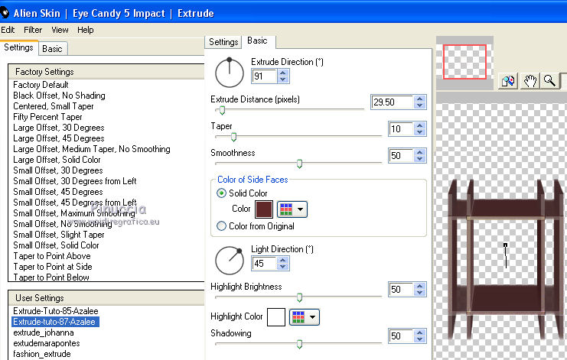Image resolution: width=567 pixels, height=360 pixels.
Task: Select Small Offset, 30 Degrees preset
Action: click(x=58, y=170)
